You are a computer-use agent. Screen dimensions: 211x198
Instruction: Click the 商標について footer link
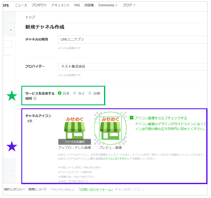37,189
